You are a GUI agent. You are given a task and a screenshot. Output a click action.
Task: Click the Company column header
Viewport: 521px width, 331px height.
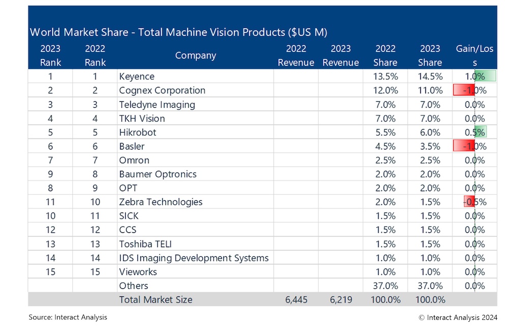coord(195,55)
